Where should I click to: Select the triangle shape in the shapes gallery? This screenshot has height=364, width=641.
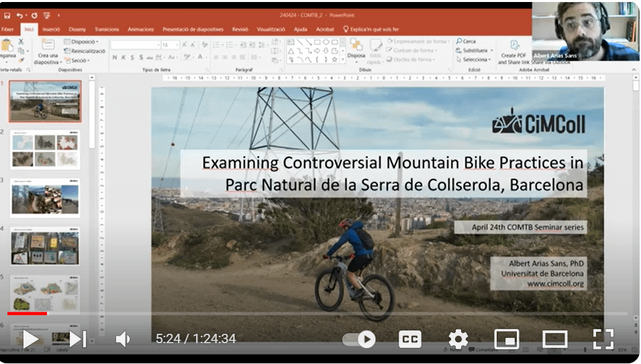tap(291, 51)
